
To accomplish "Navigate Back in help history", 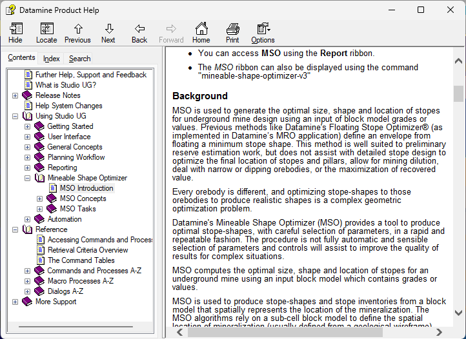I will coord(139,32).
